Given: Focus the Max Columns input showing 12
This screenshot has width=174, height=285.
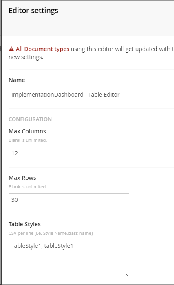Looking at the screenshot, I should (69, 153).
